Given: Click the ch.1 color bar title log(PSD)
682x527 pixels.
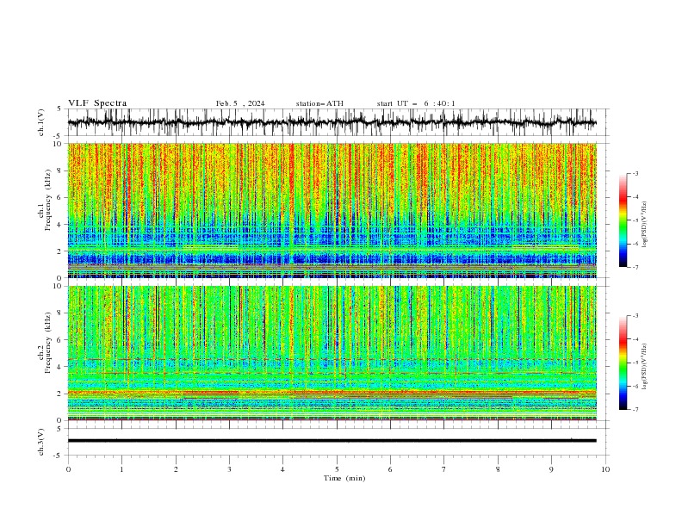Looking at the screenshot, I should point(644,225).
